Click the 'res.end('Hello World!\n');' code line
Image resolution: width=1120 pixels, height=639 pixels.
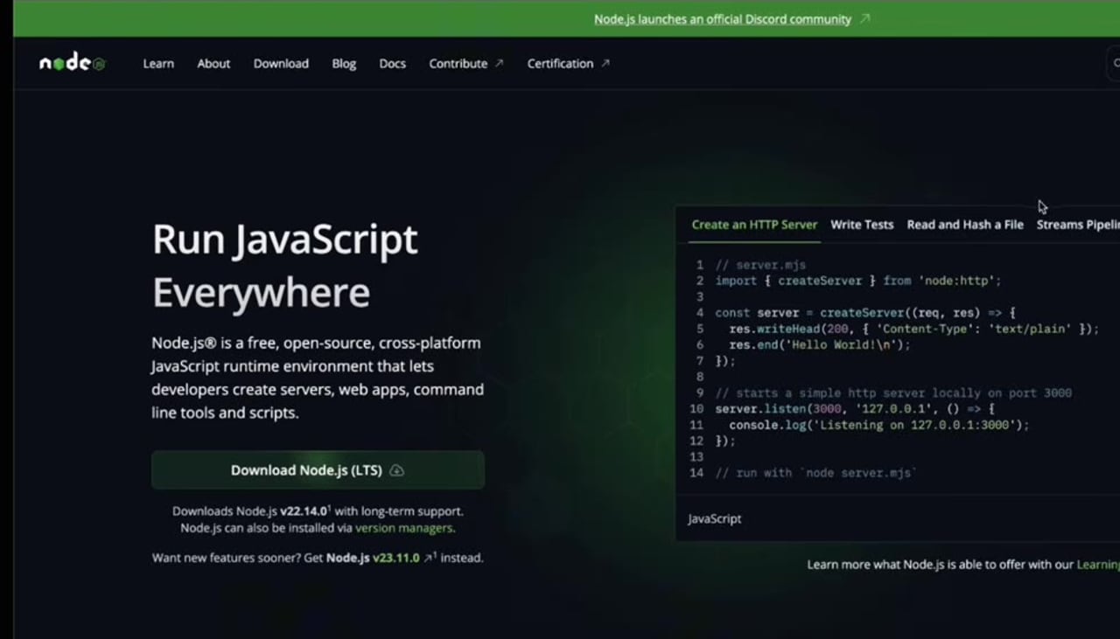point(820,344)
